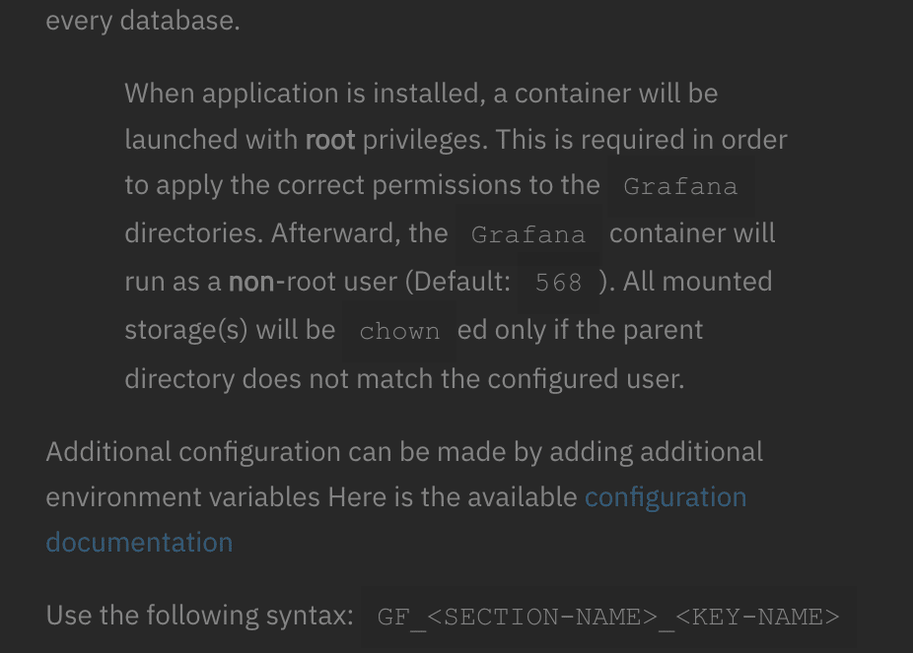Click the "directory does not match" sentence
Viewport: 913px width, 653px height.
pos(404,379)
